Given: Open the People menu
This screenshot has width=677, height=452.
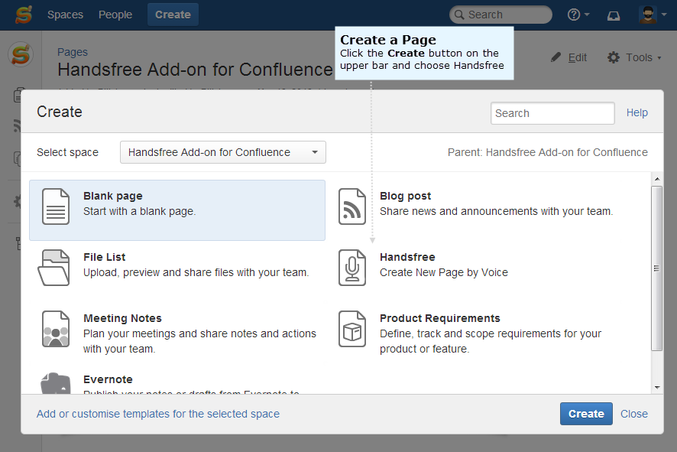Looking at the screenshot, I should [x=115, y=15].
